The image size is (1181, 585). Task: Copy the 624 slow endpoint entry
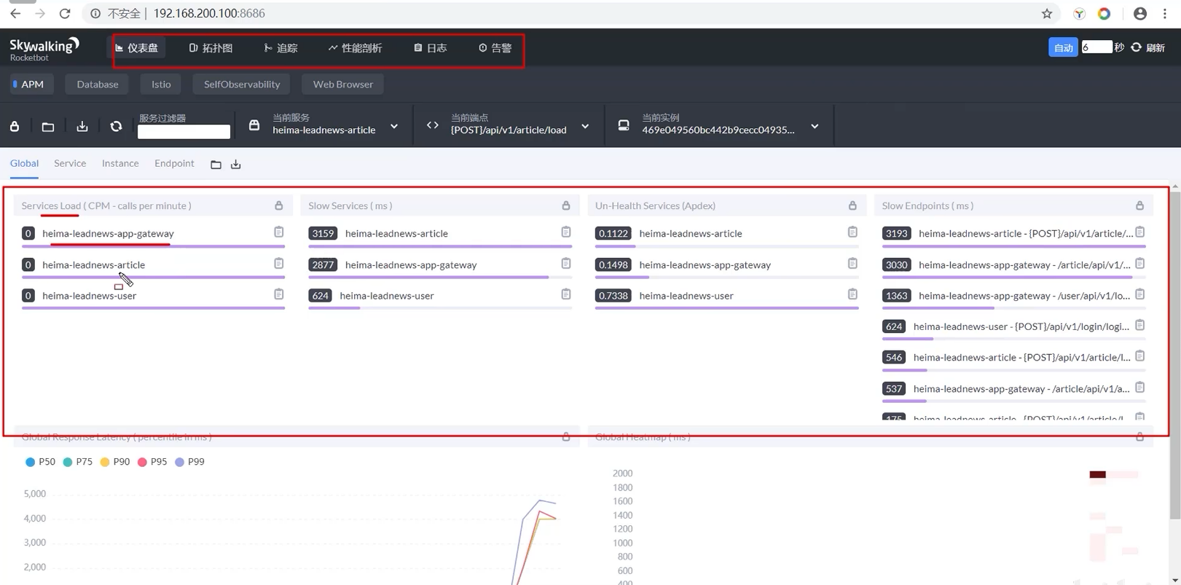pyautogui.click(x=1140, y=326)
